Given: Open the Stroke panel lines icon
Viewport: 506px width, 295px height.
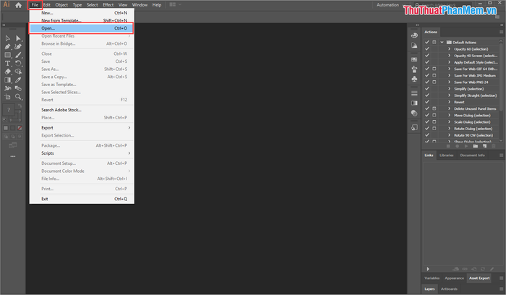Looking at the screenshot, I should (414, 93).
